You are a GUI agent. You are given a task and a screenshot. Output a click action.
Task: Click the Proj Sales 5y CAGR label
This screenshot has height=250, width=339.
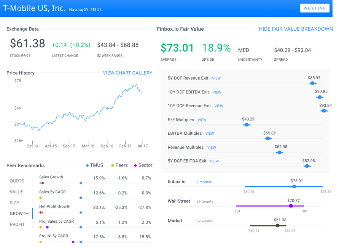(x=56, y=221)
